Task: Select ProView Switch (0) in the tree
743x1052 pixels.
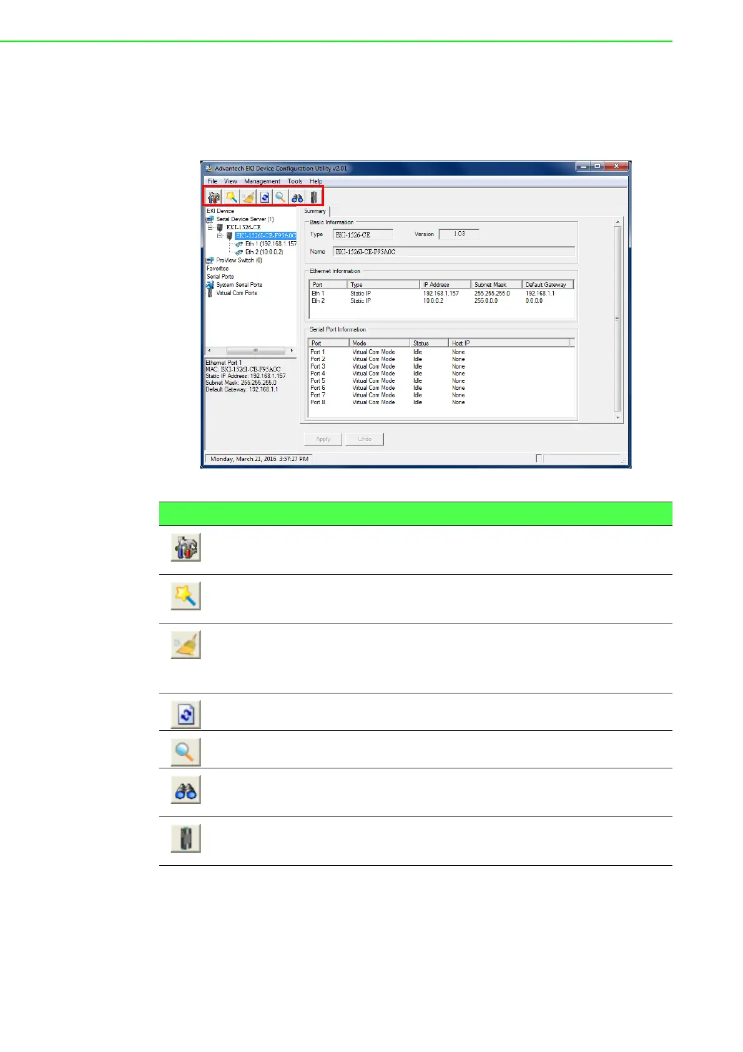Action: click(239, 261)
